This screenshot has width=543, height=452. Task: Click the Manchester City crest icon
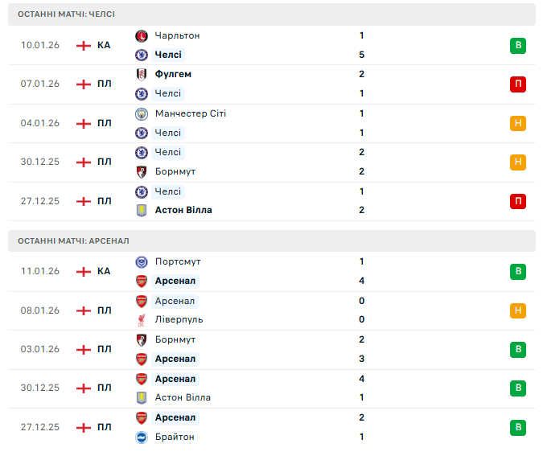142,113
